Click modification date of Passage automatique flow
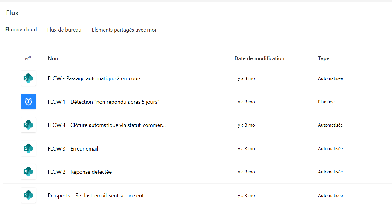 (x=245, y=78)
